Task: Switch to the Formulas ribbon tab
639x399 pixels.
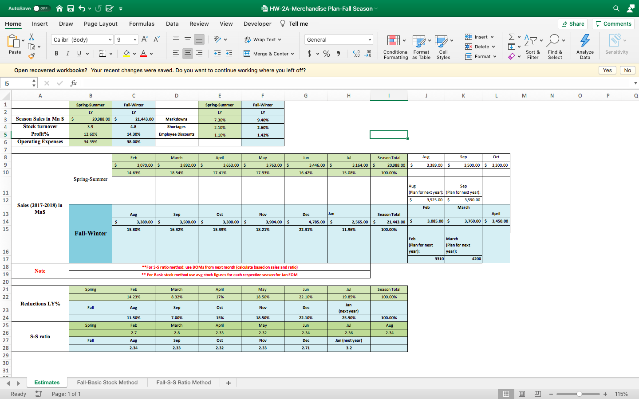Action: tap(142, 23)
